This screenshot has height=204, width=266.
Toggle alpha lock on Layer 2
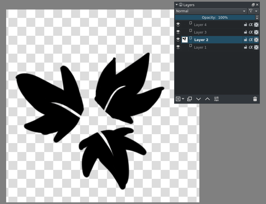(x=251, y=40)
